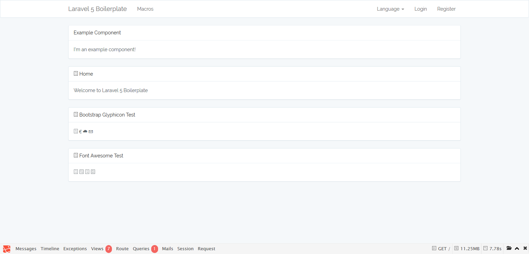The width and height of the screenshot is (529, 254).
Task: Go to the Login page
Action: pyautogui.click(x=421, y=9)
